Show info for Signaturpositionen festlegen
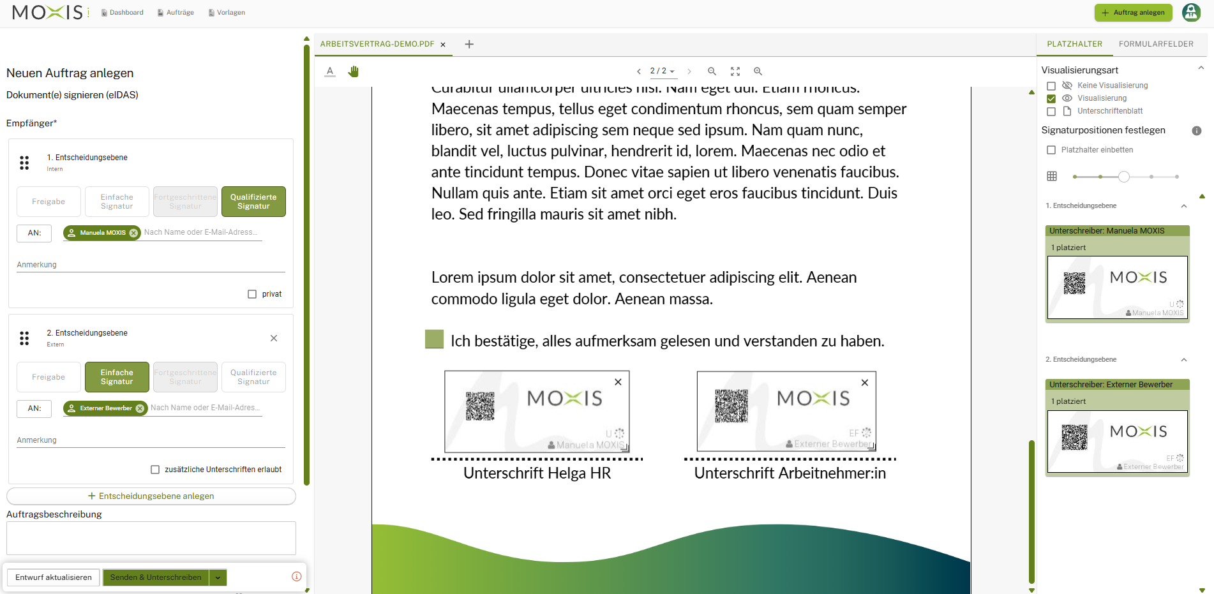The height and width of the screenshot is (594, 1214). click(1197, 131)
